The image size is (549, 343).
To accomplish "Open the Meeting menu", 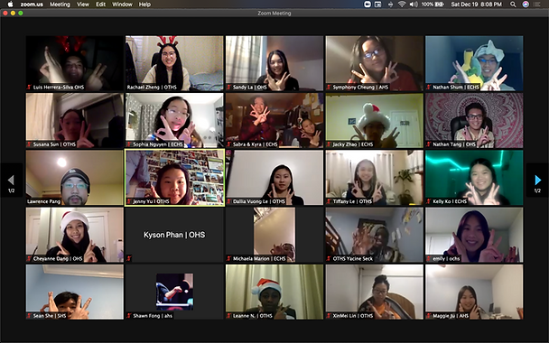I will (x=60, y=5).
